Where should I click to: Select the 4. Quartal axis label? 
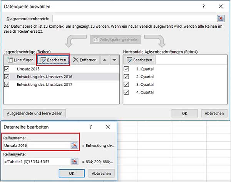pyautogui.click(x=145, y=92)
